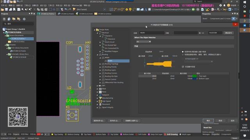Open the Windows Start button
This screenshot has width=250, height=140.
click(x=245, y=2)
